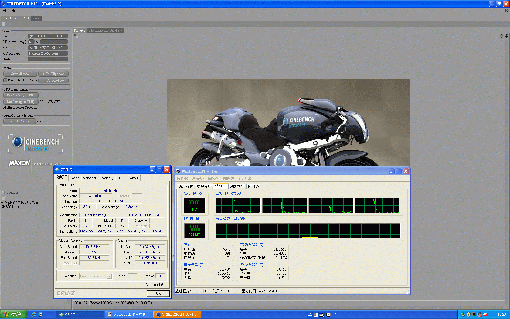The image size is (510, 319).
Task: Click the CPU usage 1% meter
Action: point(195,205)
